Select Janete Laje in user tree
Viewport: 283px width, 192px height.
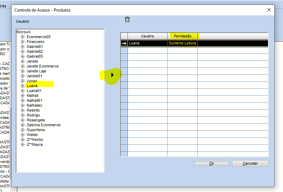[x=36, y=71]
